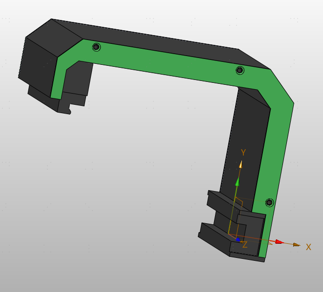The width and height of the screenshot is (323, 292).
Task: Click the Z axis label
Action: [245, 245]
